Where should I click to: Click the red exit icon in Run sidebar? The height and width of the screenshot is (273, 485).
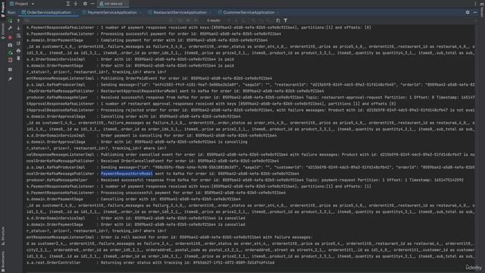[10, 60]
